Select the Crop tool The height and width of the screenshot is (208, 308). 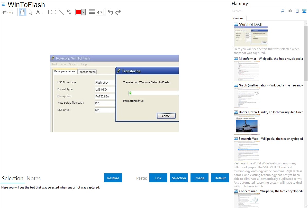pyautogui.click(x=8, y=12)
